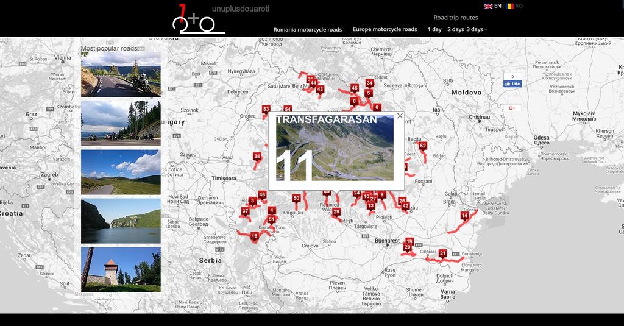Screen dimensions: 624x326
Task: Open Romania motorcycle roads menu
Action: click(x=308, y=29)
